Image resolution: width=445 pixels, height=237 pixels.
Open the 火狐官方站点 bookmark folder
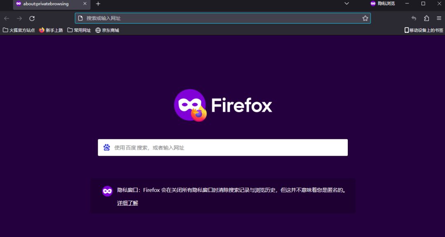point(19,30)
